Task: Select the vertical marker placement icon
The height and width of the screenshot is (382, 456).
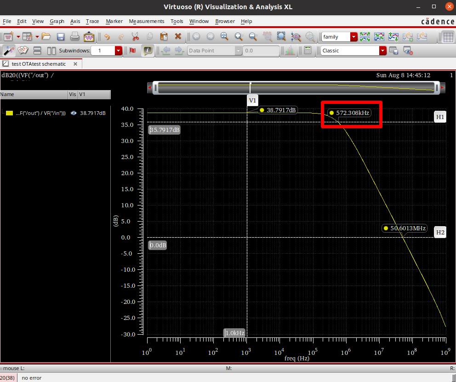Action: tap(132, 50)
